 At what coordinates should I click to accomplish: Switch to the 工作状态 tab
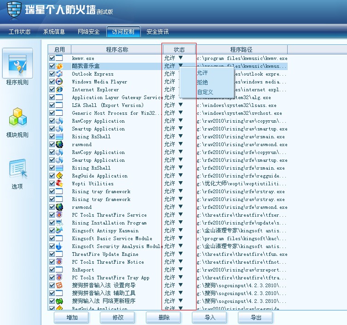point(19,32)
